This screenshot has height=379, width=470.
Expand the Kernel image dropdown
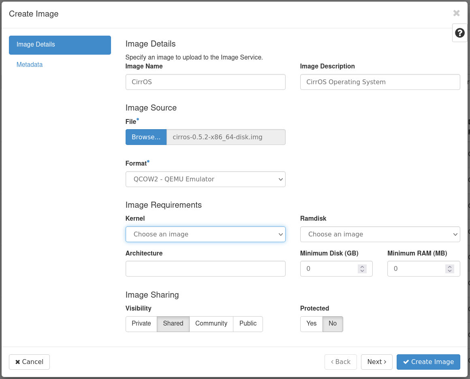[205, 234]
